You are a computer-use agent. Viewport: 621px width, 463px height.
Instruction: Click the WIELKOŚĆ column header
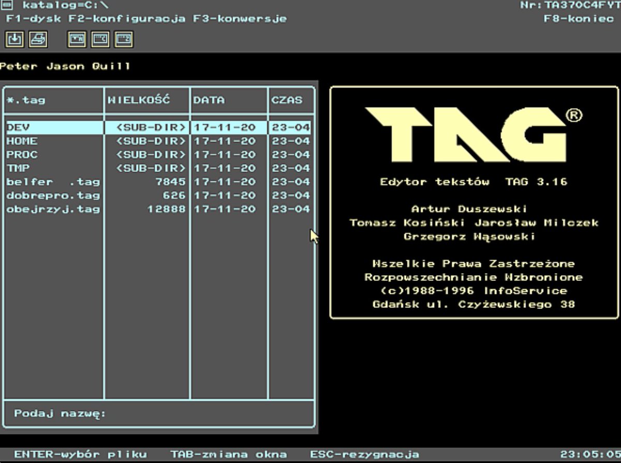(x=139, y=100)
